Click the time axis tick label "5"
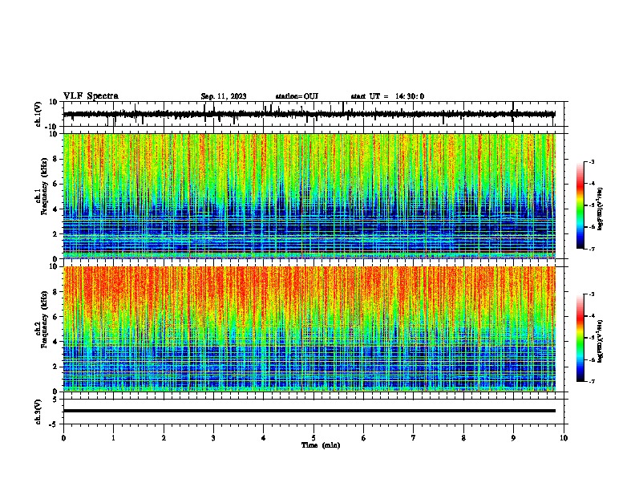635x491 pixels. pos(313,438)
